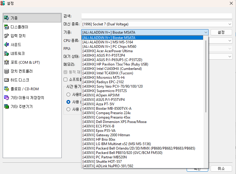Open 플로피 / CD-ROM settings icon
The width and height of the screenshot is (236, 174).
point(6,89)
